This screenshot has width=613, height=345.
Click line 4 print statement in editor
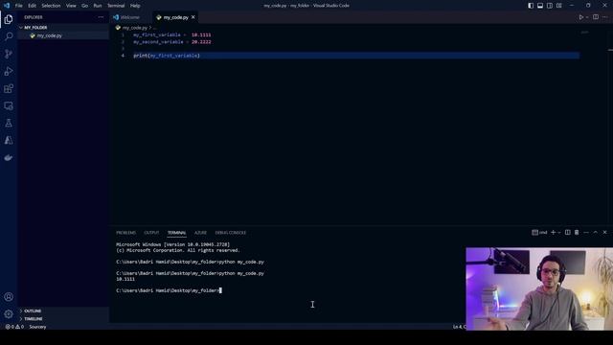click(x=167, y=56)
